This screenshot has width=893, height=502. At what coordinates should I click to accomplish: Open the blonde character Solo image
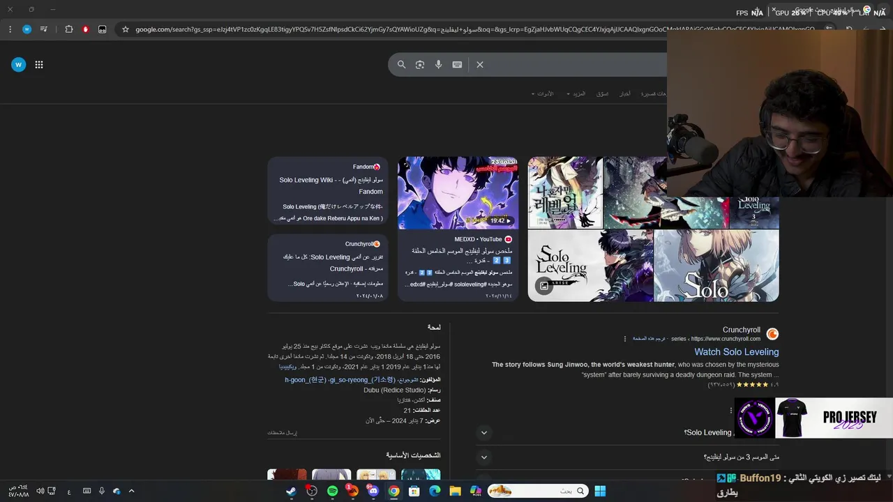click(x=716, y=266)
